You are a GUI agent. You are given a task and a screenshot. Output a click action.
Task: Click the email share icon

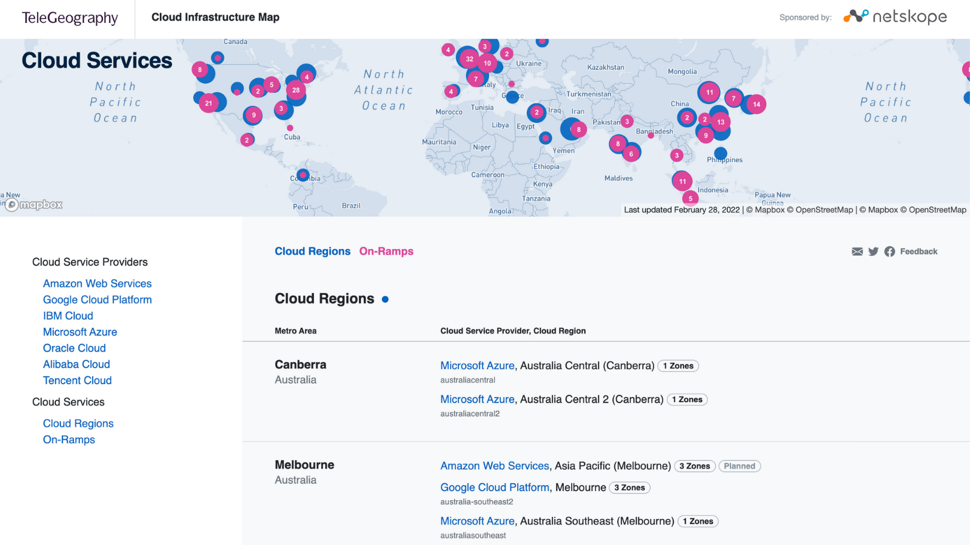click(x=857, y=252)
